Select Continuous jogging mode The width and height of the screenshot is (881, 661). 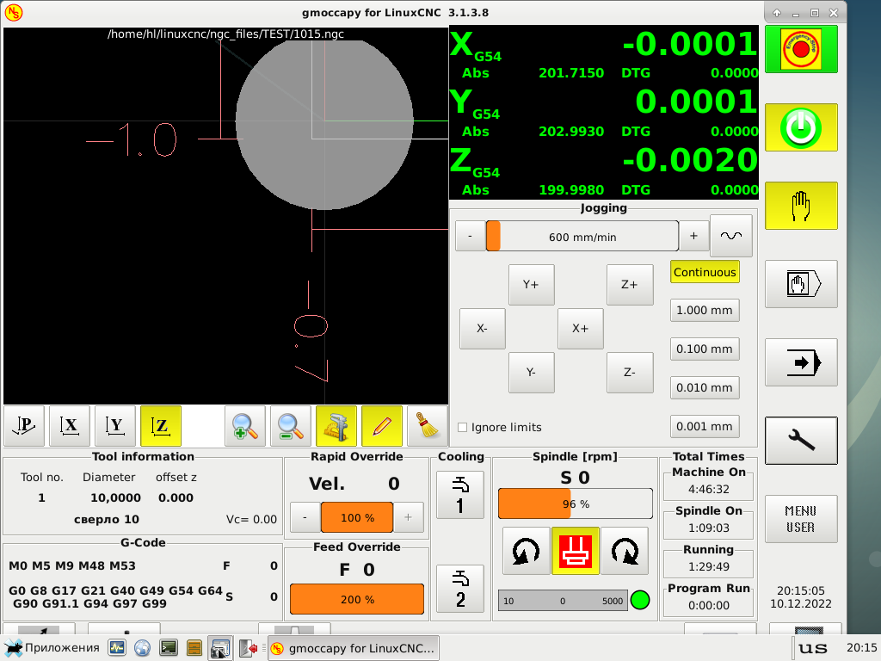pyautogui.click(x=705, y=272)
